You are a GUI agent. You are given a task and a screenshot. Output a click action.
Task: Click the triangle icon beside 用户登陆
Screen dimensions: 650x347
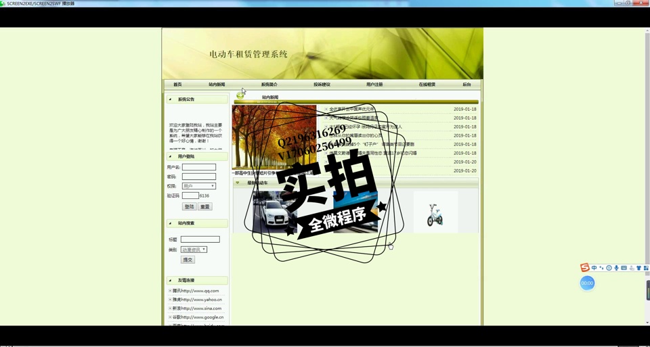[170, 156]
